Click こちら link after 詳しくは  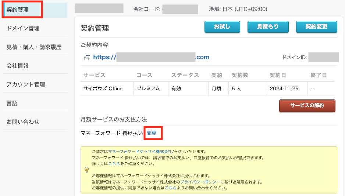coord(114,163)
